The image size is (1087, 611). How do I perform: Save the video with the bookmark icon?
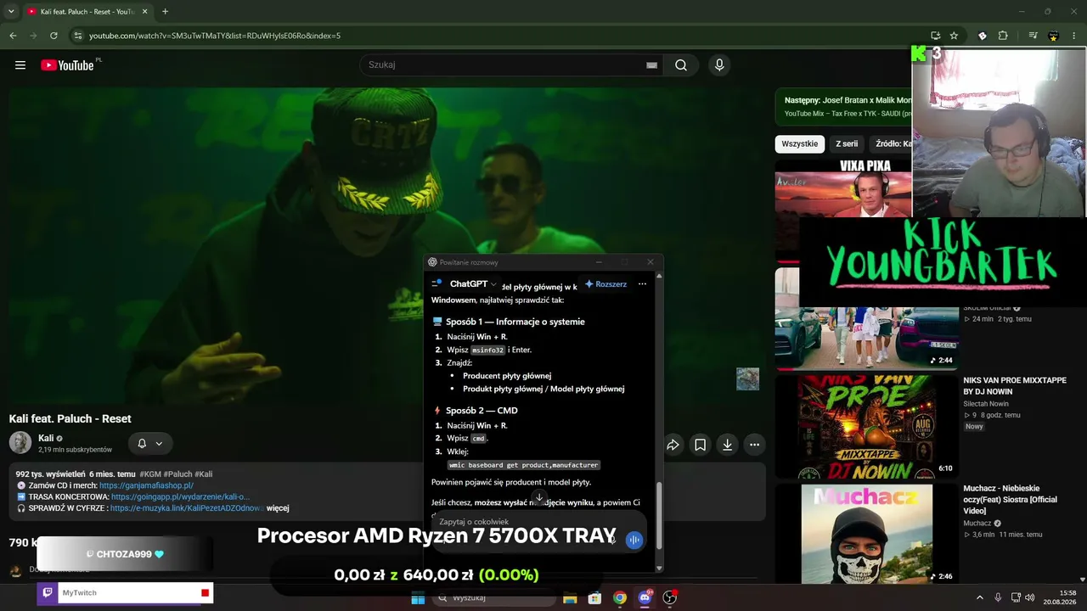point(700,445)
